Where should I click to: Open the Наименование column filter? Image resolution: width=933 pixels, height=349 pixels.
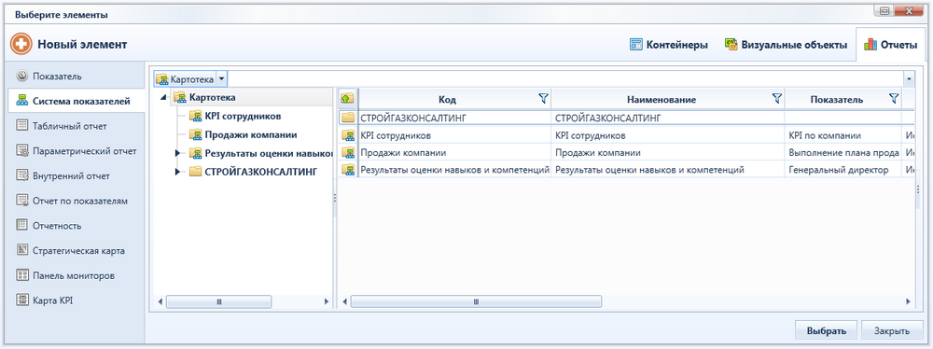[x=776, y=99]
